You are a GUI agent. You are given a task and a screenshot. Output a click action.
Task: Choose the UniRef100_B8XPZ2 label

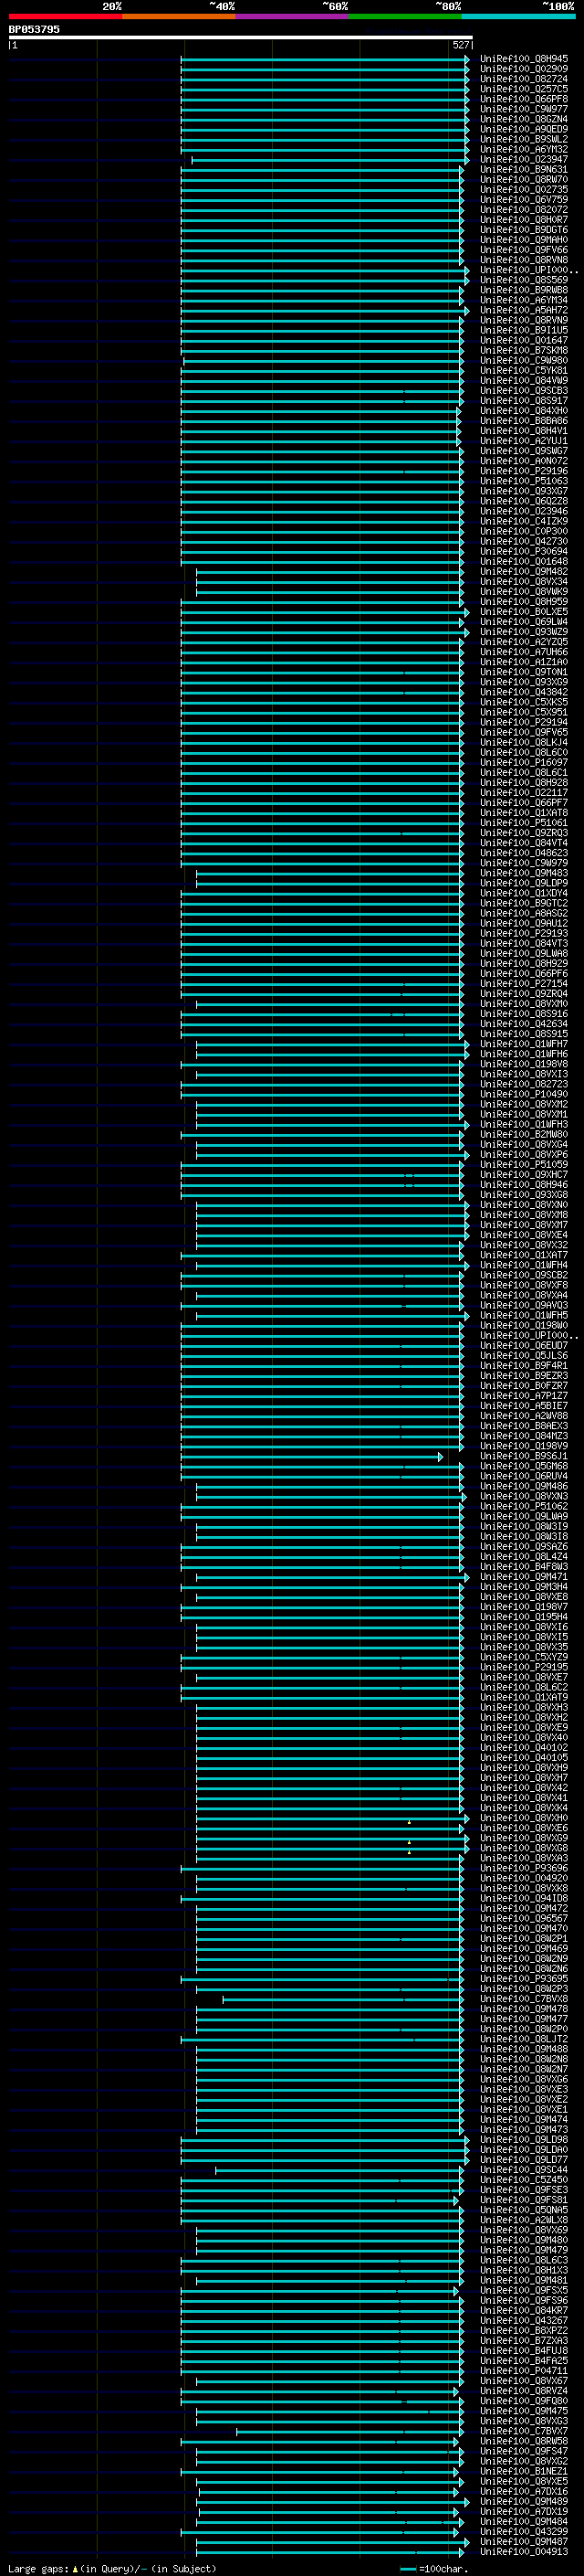(524, 2330)
